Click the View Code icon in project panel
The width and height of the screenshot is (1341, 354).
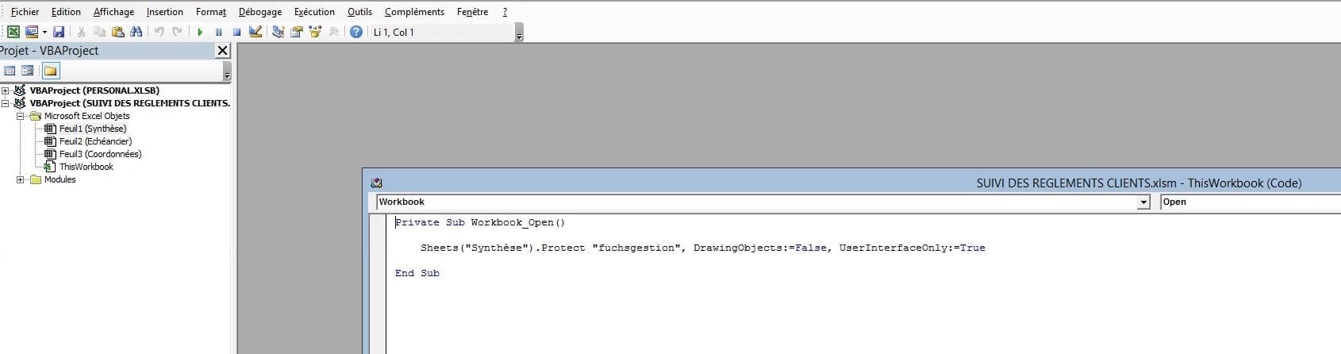pos(10,71)
